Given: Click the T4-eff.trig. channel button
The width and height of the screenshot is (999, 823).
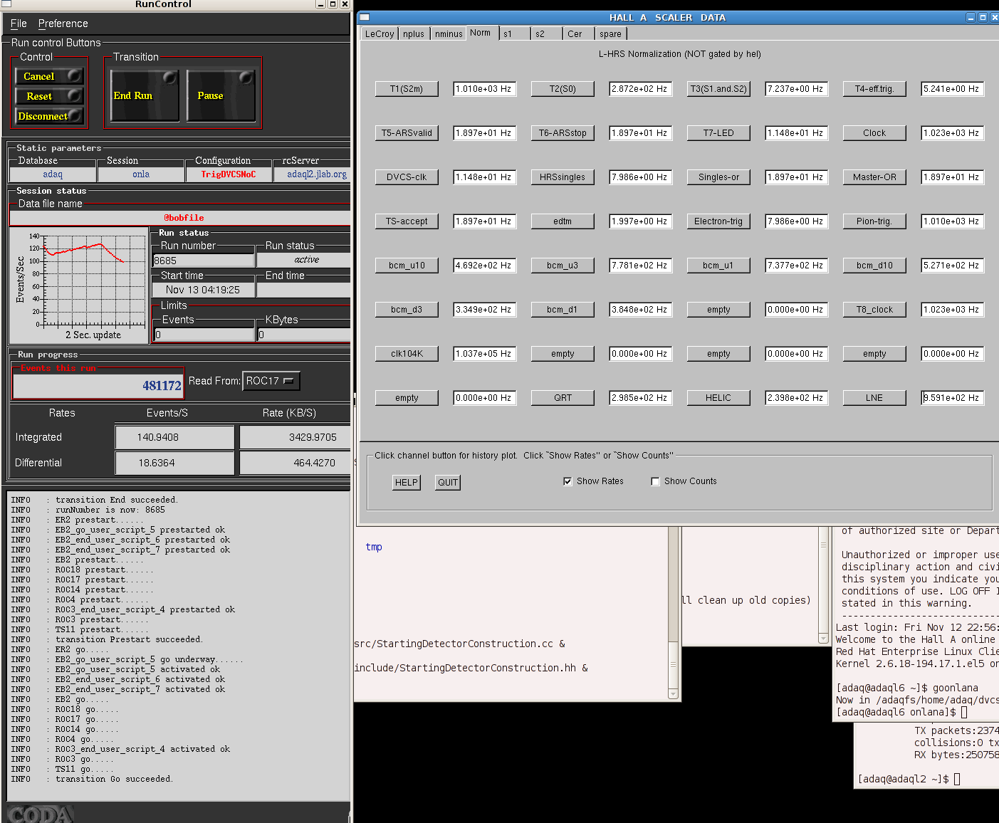Looking at the screenshot, I should tap(874, 89).
